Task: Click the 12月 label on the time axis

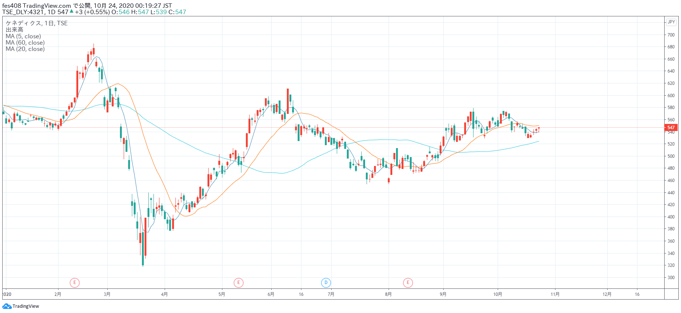Action: pyautogui.click(x=607, y=294)
